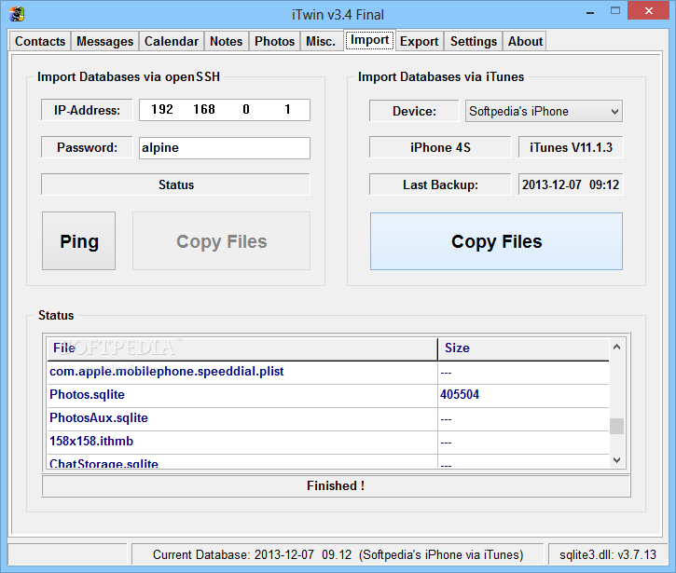This screenshot has height=573, width=676.
Task: Click the file list scrollbar thumb
Action: click(616, 426)
